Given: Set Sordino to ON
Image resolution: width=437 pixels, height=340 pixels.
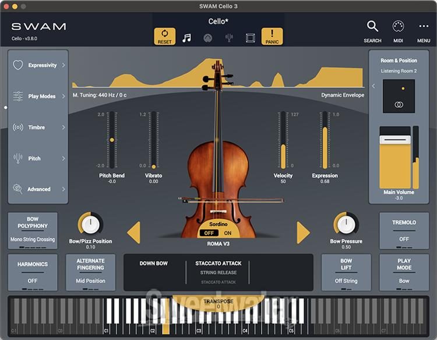Looking at the screenshot, I should click(228, 233).
